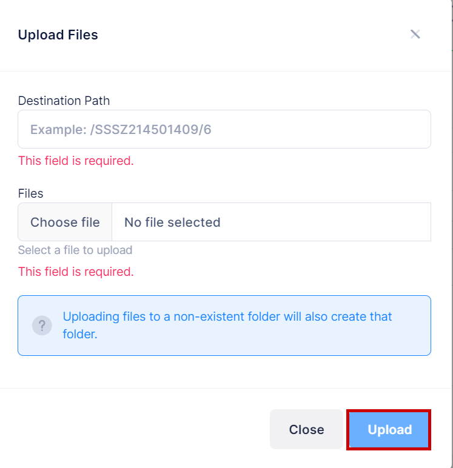Click the "No file selected" text
Screen dimensions: 453x468
tap(172, 222)
